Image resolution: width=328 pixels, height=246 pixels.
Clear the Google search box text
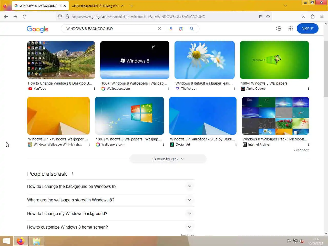pos(159,29)
